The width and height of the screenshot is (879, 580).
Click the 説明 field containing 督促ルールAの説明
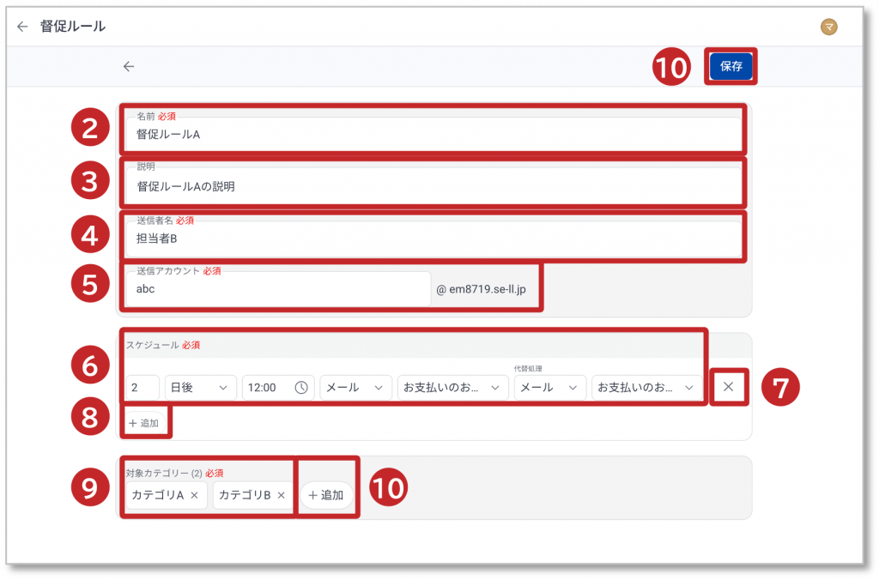(x=433, y=185)
